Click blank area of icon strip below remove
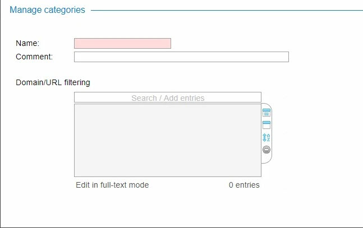 click(266, 159)
